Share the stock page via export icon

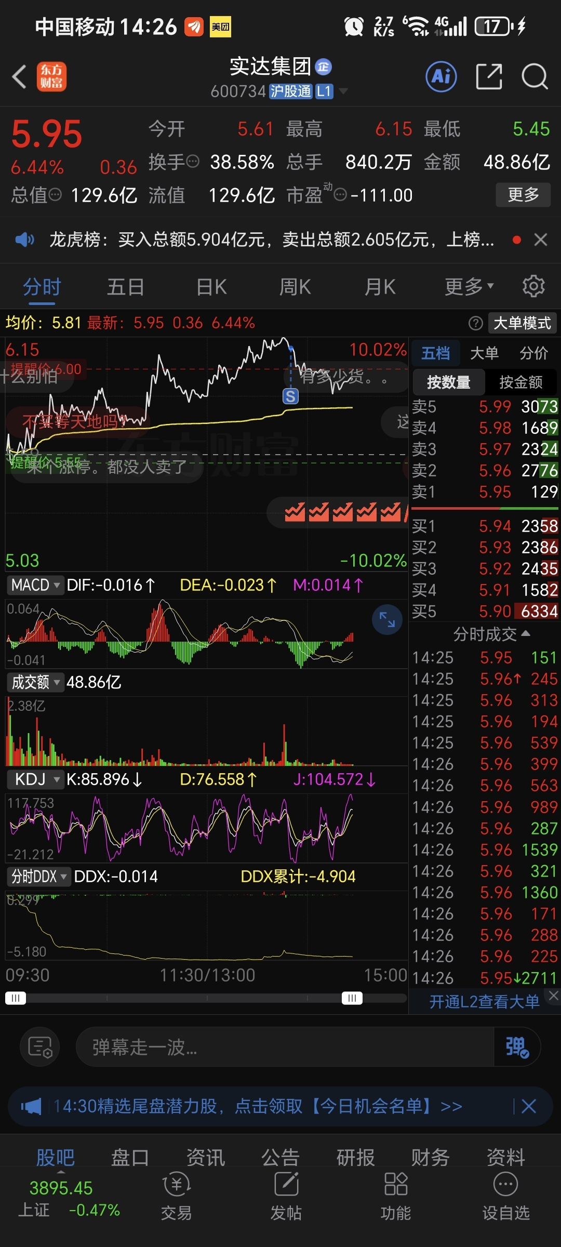[489, 77]
